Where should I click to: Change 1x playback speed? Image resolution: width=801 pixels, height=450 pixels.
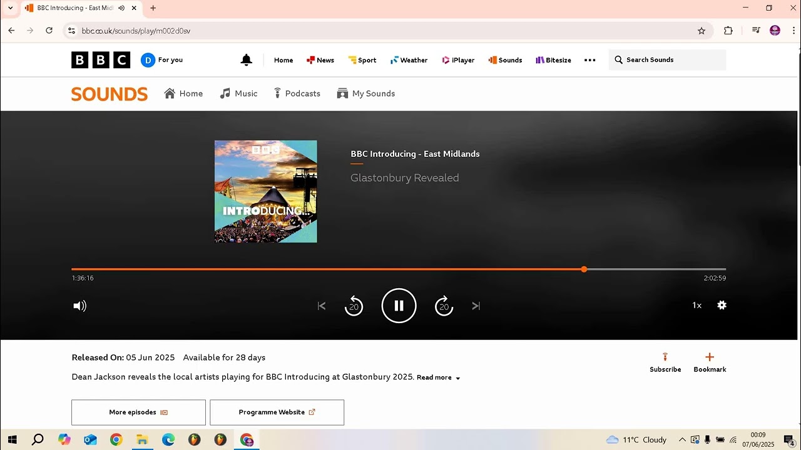(696, 305)
